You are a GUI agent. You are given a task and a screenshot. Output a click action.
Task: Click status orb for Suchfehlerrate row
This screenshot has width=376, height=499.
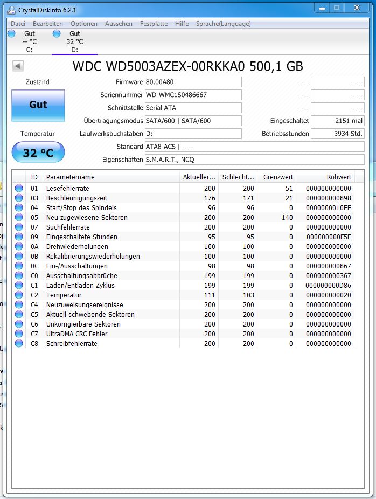coord(19,227)
